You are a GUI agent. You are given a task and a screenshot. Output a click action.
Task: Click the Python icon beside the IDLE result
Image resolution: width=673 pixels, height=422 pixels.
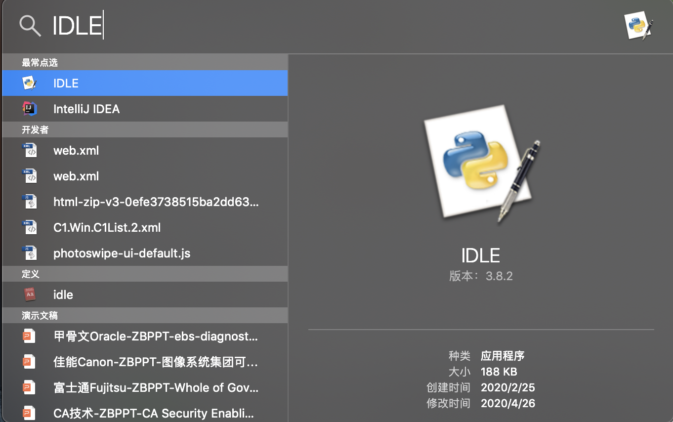(x=30, y=83)
